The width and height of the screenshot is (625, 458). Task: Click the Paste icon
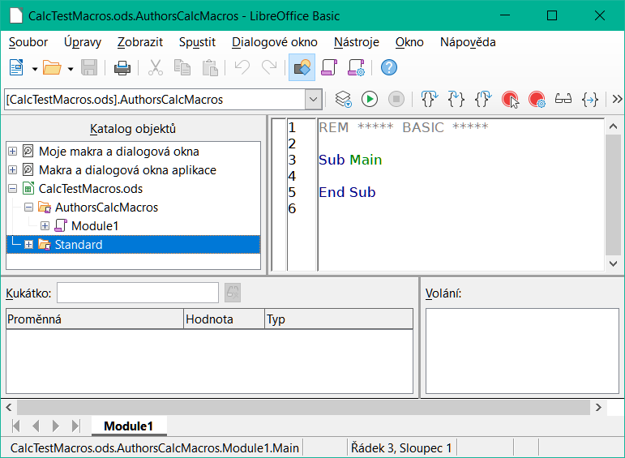tap(210, 68)
